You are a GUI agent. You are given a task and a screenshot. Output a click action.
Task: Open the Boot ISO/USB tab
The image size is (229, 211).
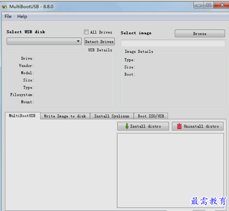click(x=151, y=116)
